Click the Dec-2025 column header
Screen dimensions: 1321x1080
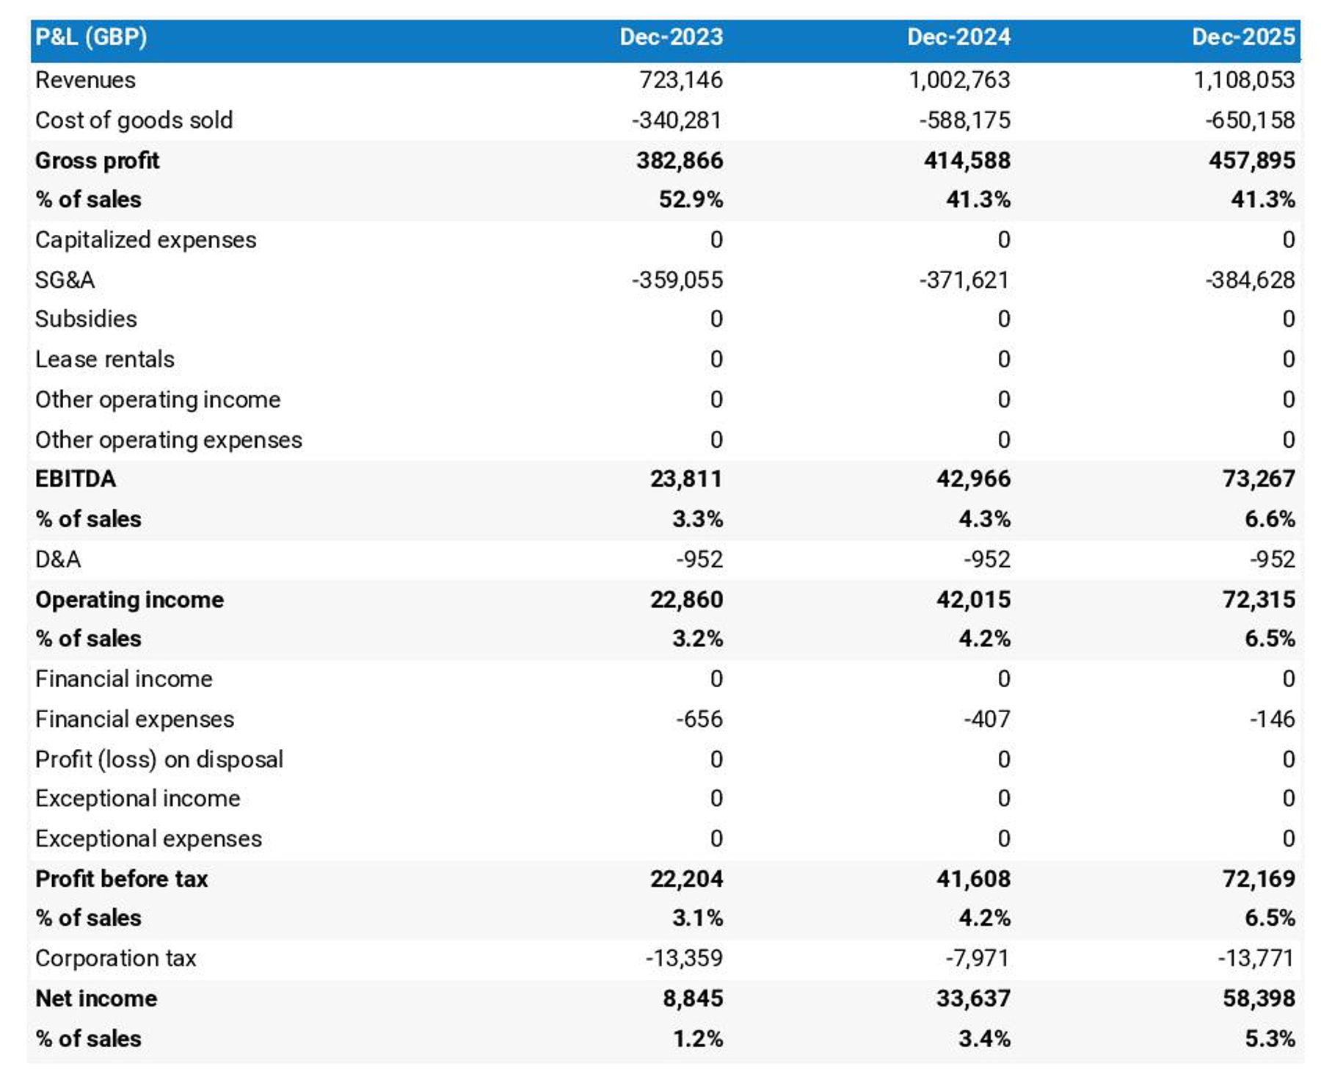(1242, 37)
